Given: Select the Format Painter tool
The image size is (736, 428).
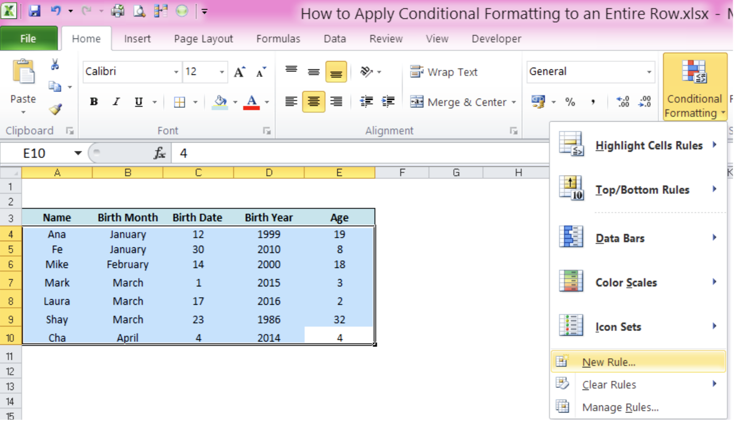Looking at the screenshot, I should 55,109.
